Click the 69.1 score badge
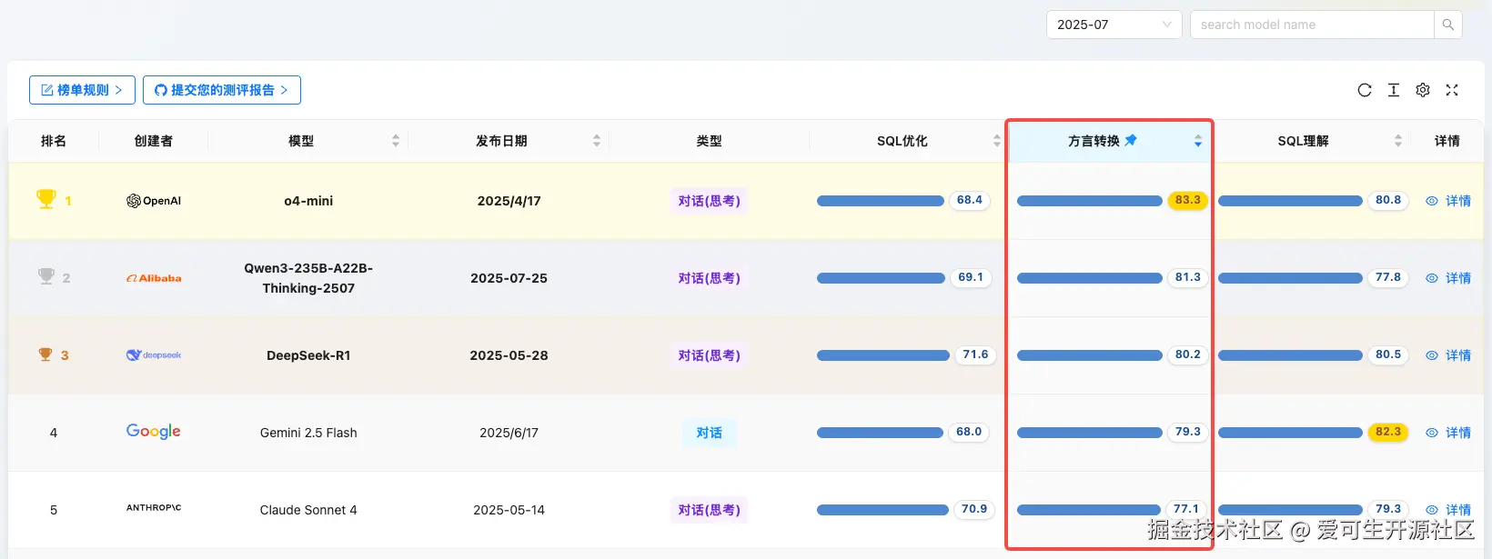 point(971,277)
